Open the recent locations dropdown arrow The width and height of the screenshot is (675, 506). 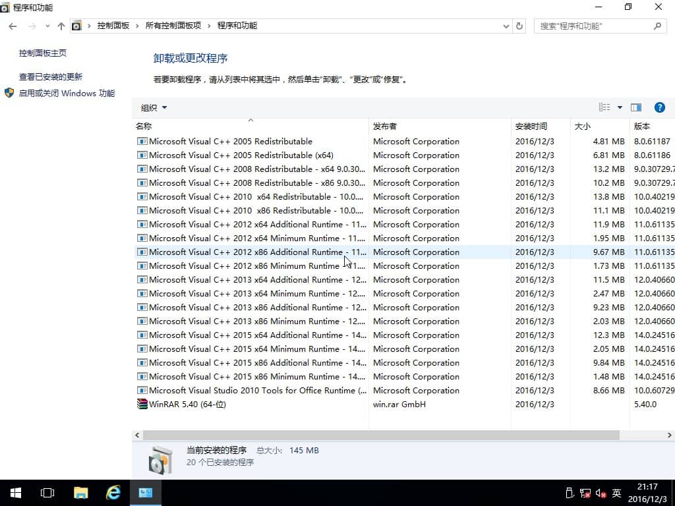47,26
